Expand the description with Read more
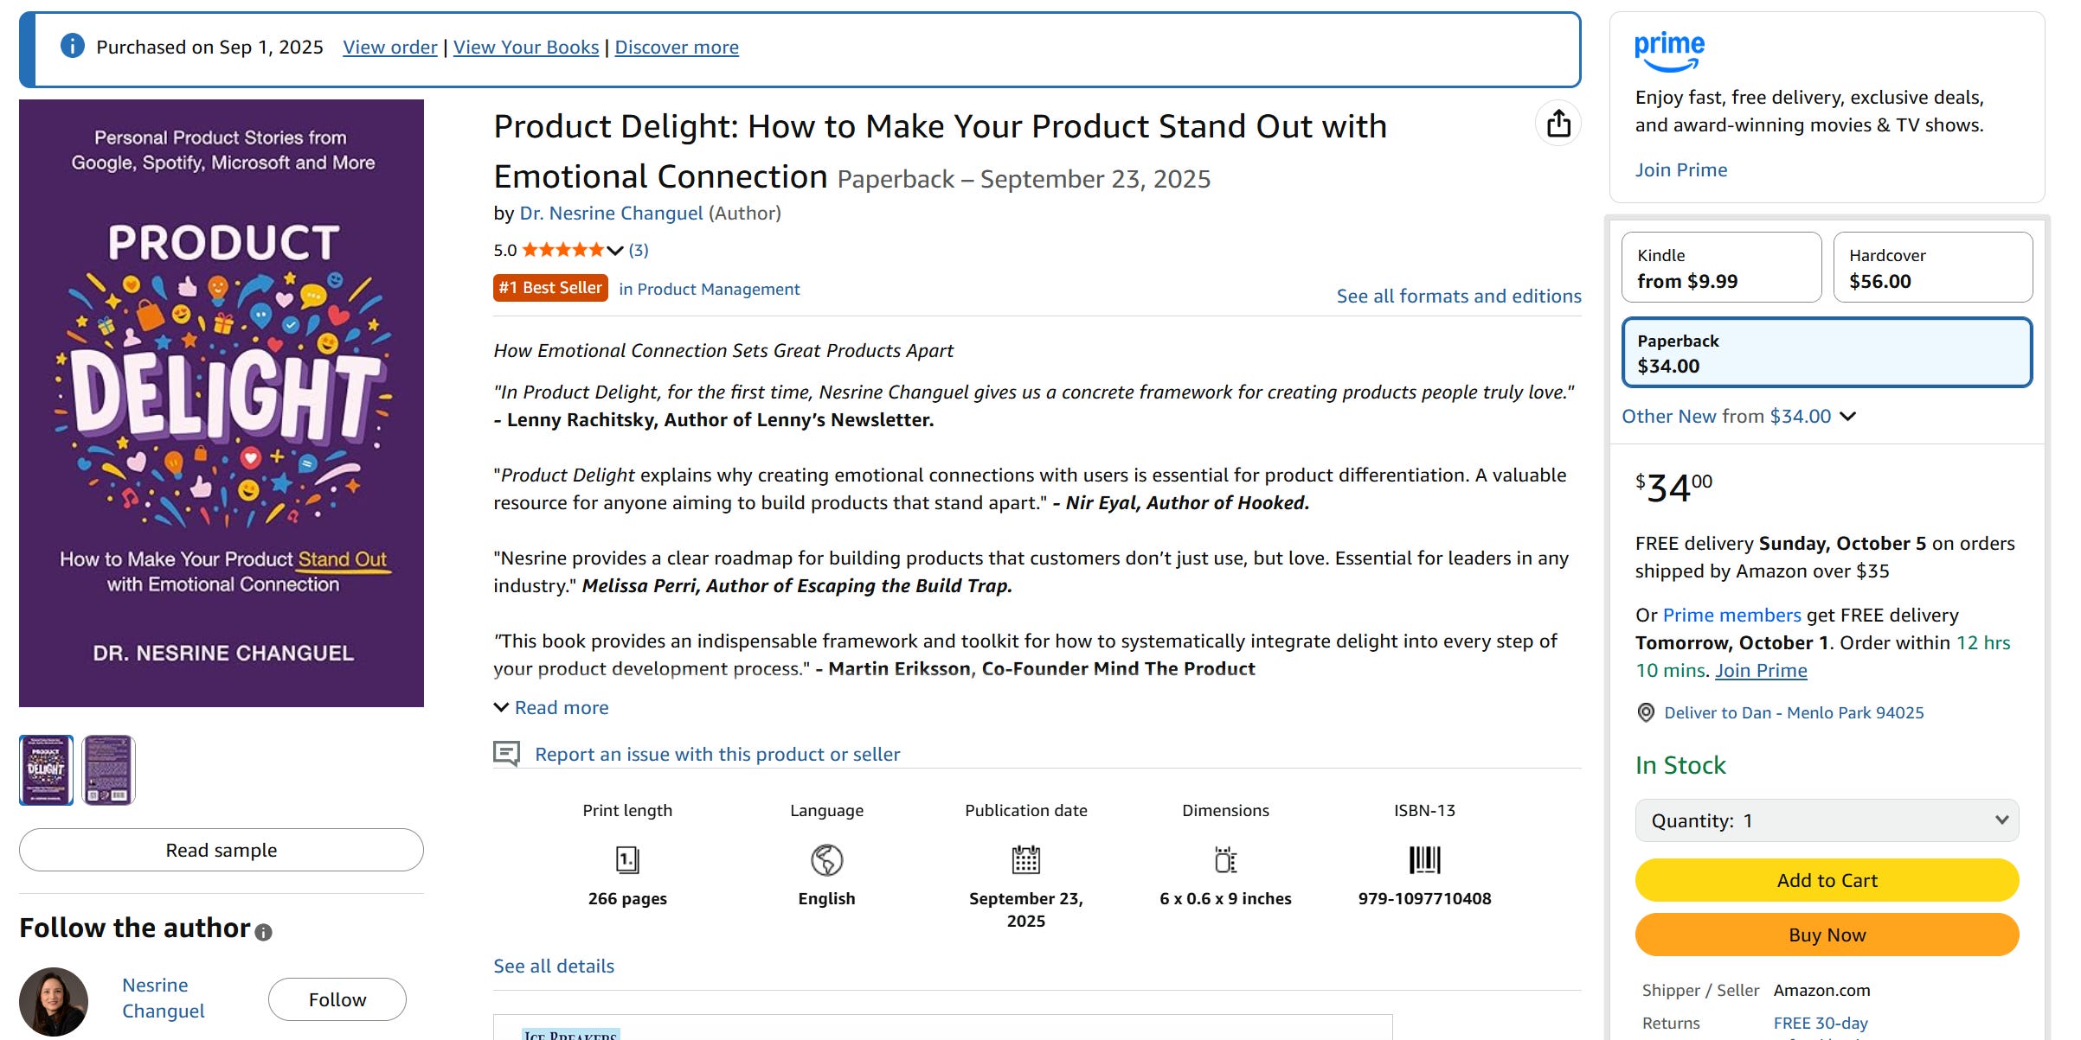This screenshot has width=2081, height=1040. click(x=551, y=707)
